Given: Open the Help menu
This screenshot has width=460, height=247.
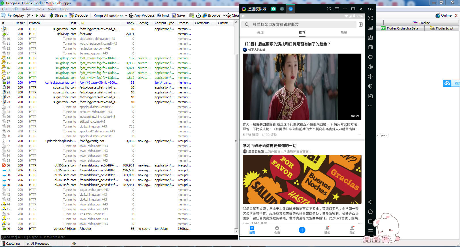Looking at the screenshot, I should [64, 9].
